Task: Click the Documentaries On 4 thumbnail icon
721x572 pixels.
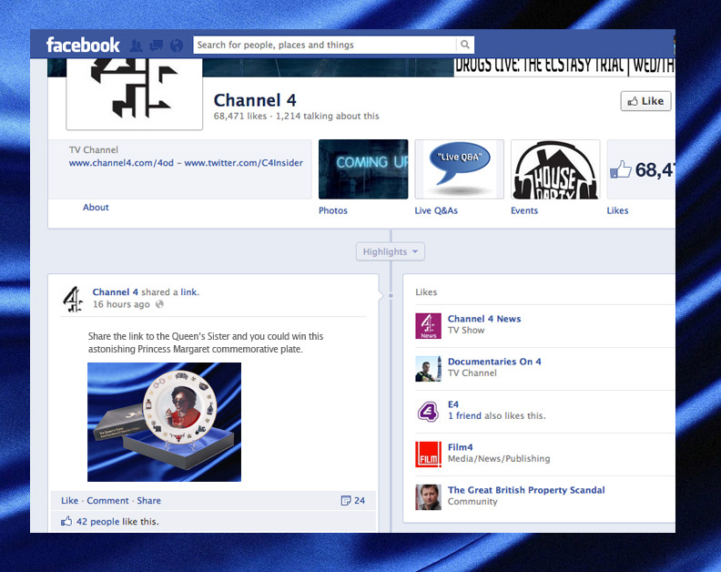Action: (428, 369)
